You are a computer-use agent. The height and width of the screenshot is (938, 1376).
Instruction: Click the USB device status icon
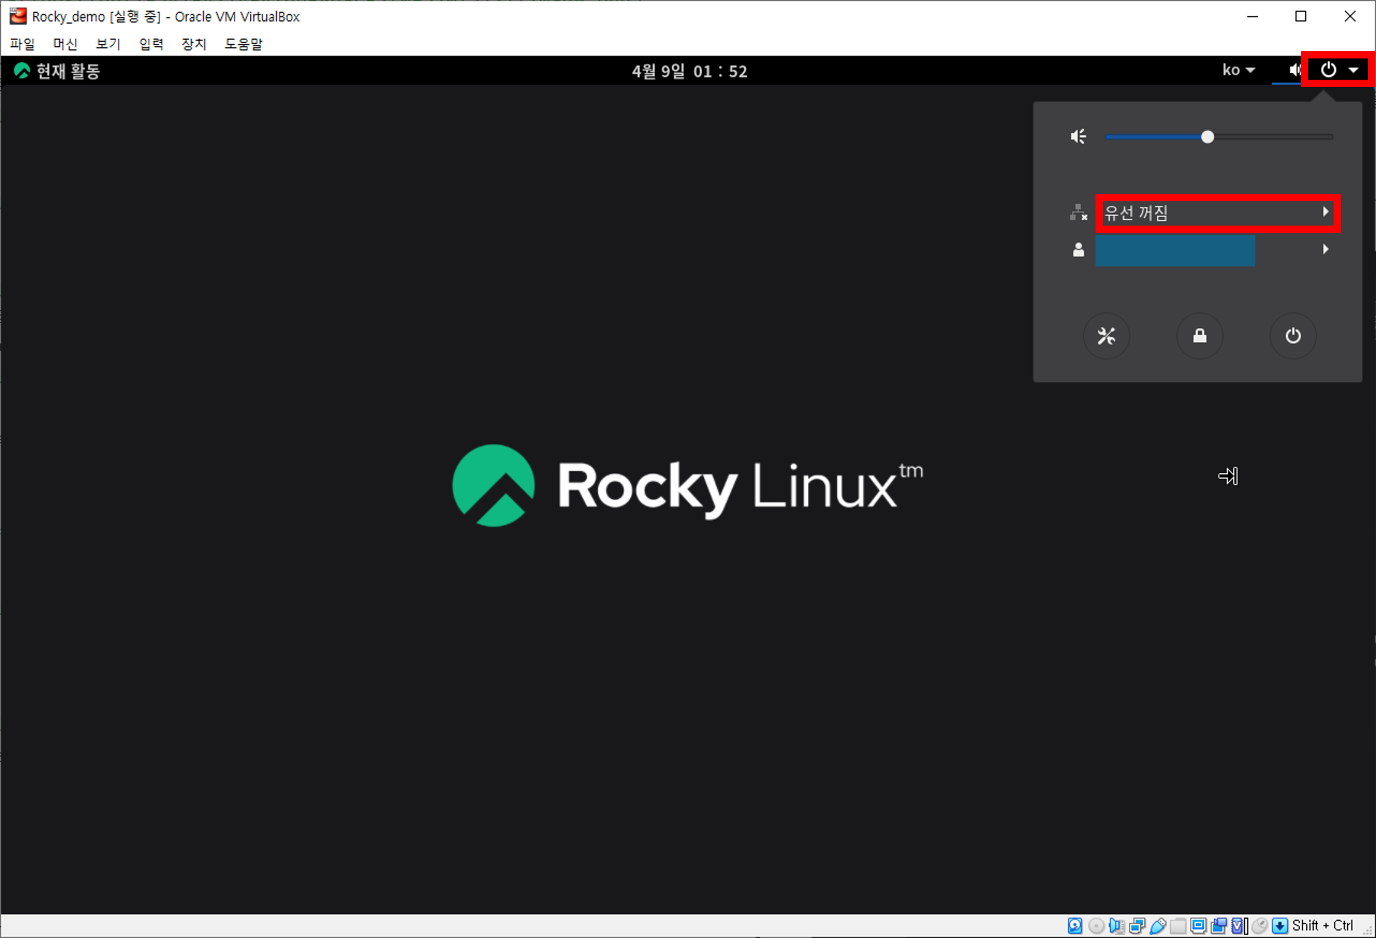(x=1158, y=926)
